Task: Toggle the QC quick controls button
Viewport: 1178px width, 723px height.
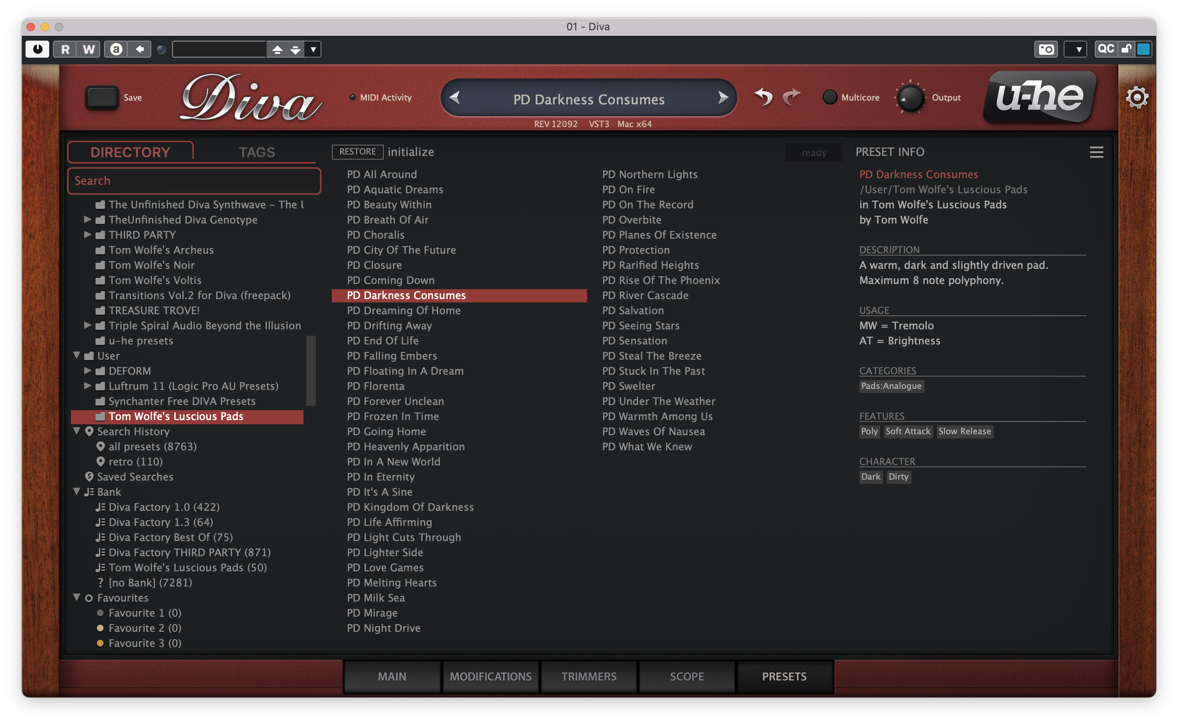Action: click(x=1105, y=49)
